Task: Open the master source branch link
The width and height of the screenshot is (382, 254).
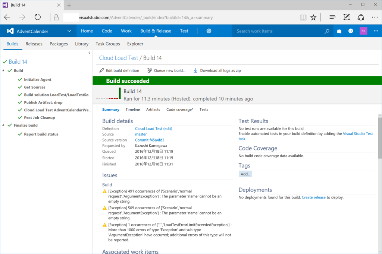Action: tap(141, 134)
